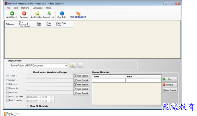This screenshot has height=116, width=197.
Task: Open the Language menu
Action: pyautogui.click(x=38, y=8)
